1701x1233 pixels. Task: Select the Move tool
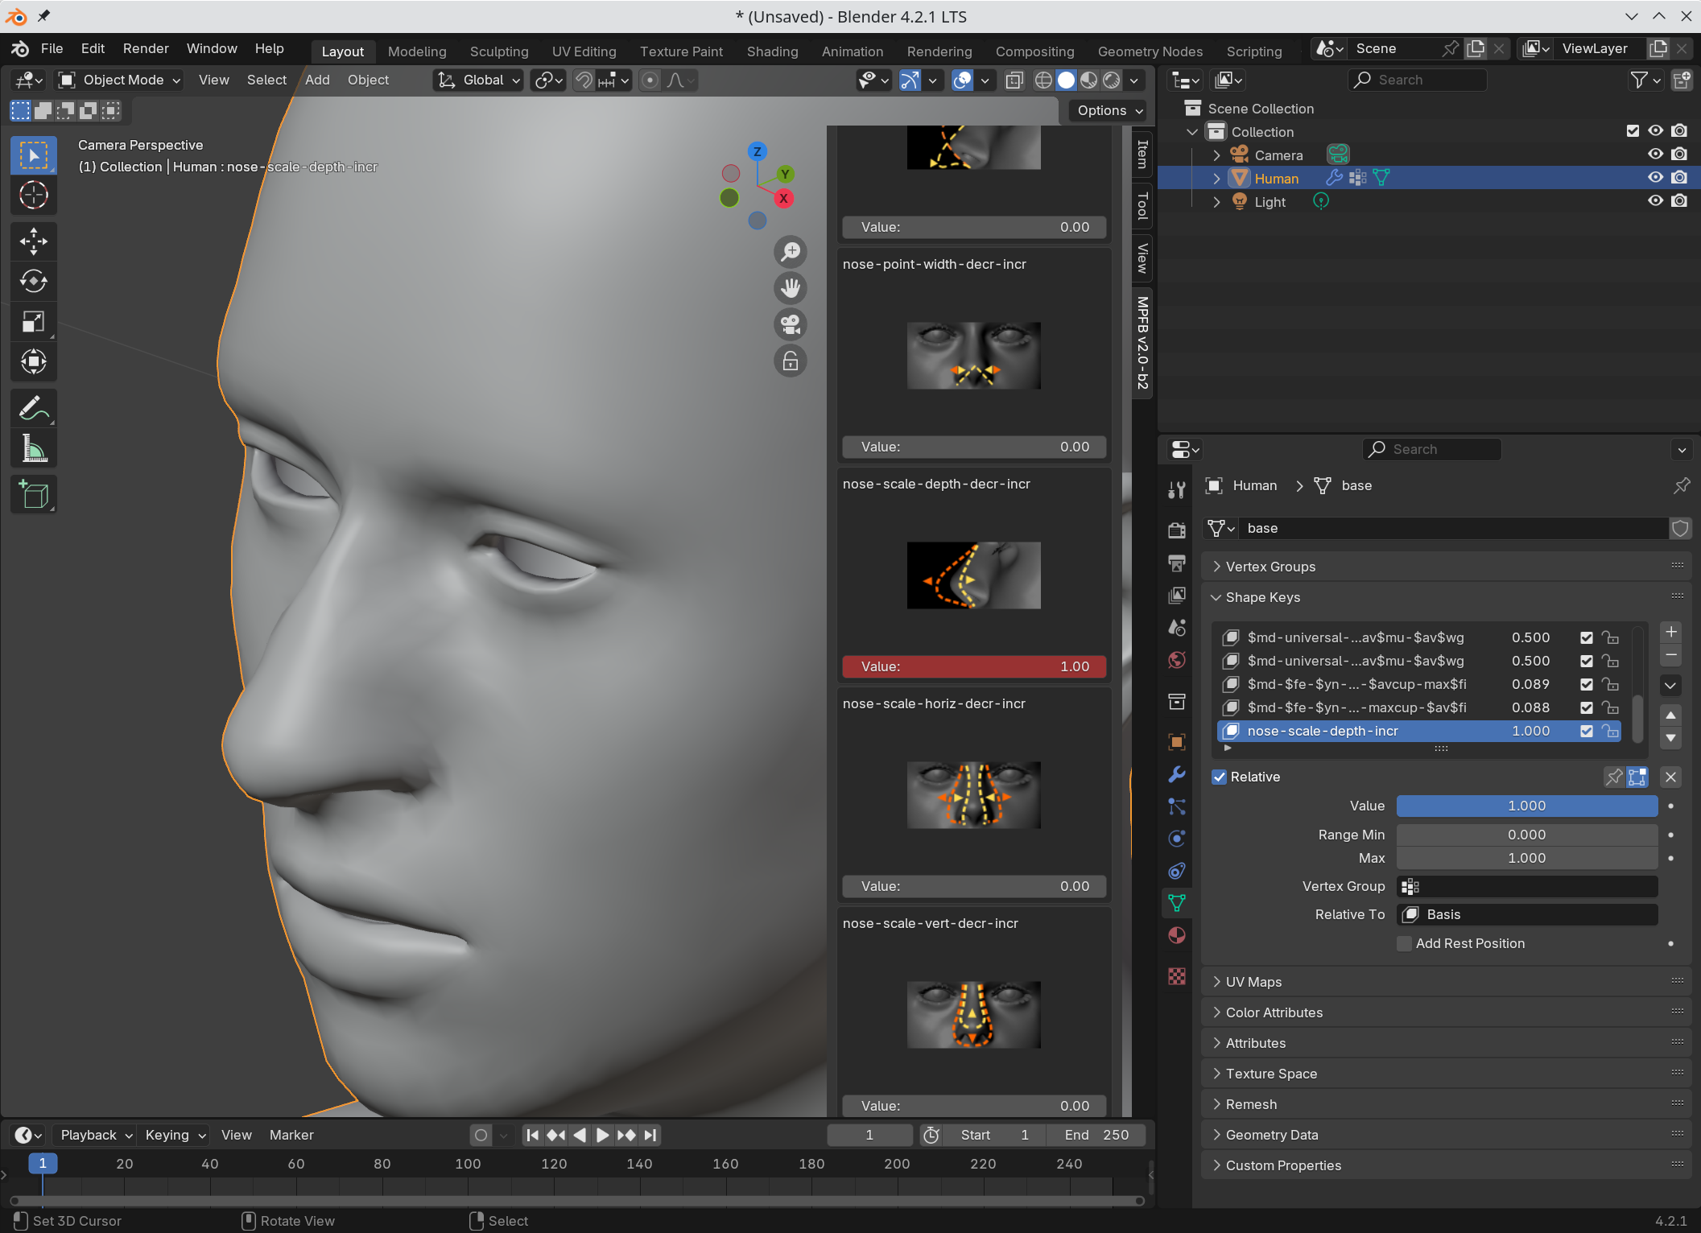[x=33, y=241]
